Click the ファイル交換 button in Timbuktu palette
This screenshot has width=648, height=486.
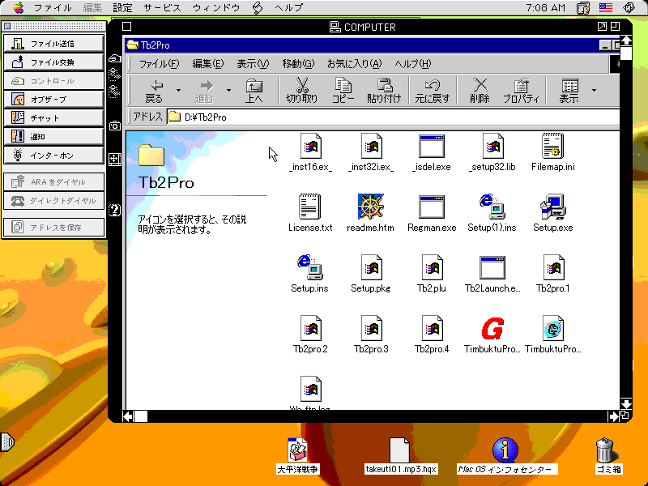pos(53,62)
